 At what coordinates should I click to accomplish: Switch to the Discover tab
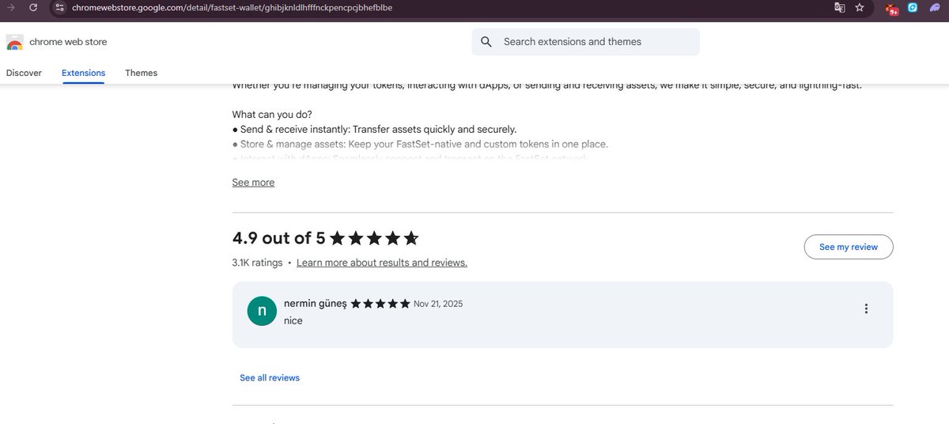(x=24, y=73)
